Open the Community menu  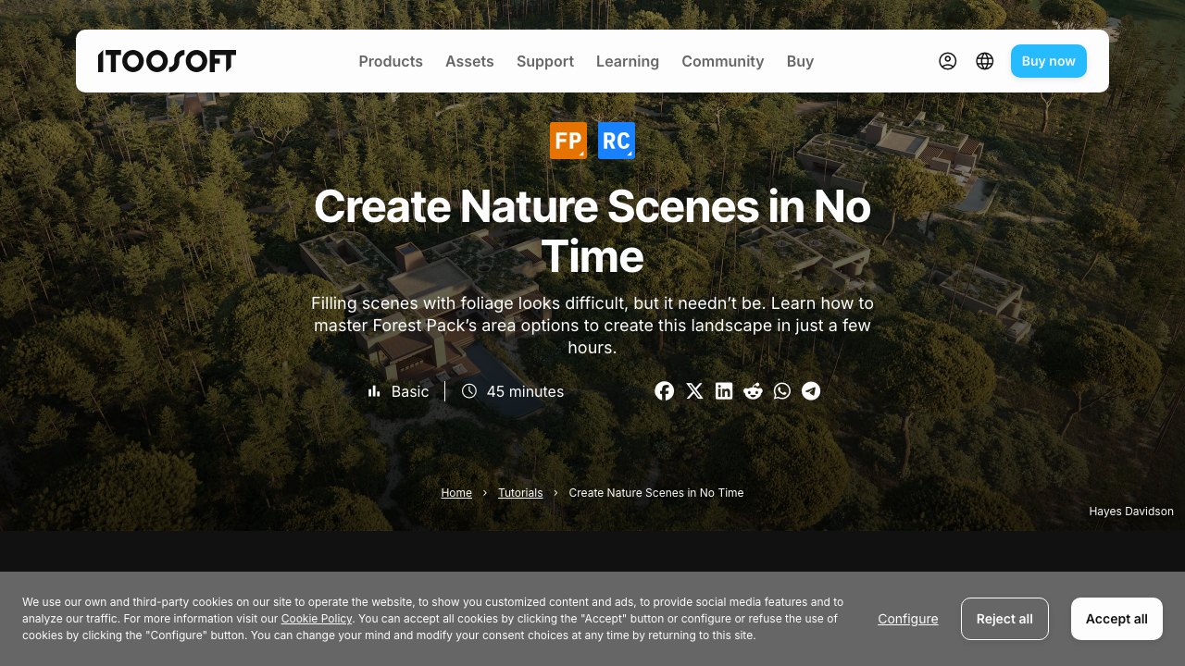[723, 61]
